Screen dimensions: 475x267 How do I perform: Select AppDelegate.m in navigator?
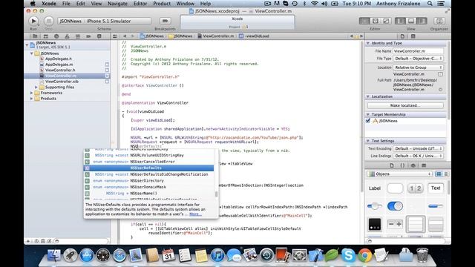pos(59,65)
